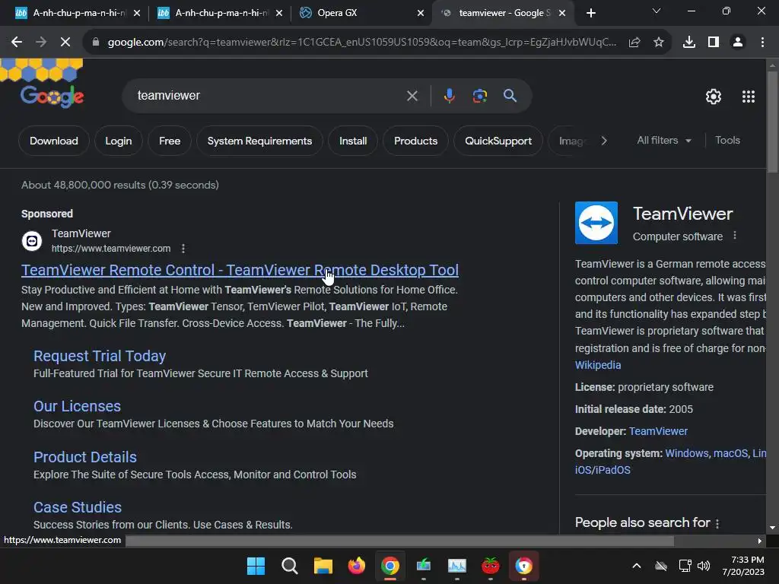The height and width of the screenshot is (584, 779).
Task: Show hidden system tray icons
Action: pyautogui.click(x=637, y=566)
